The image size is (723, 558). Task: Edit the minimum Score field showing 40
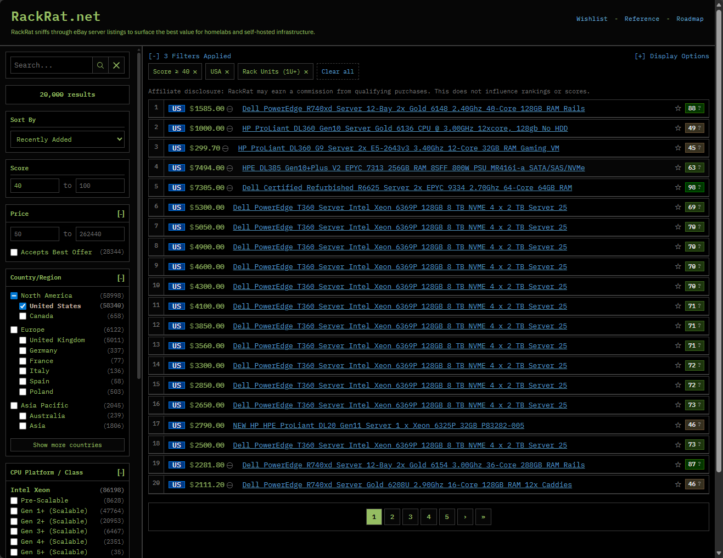coord(35,186)
